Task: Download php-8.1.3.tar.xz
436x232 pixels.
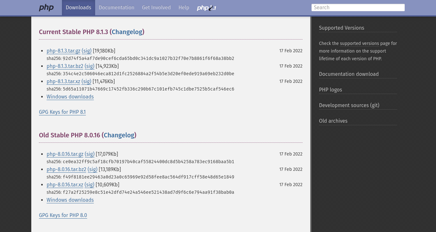Action: (x=63, y=82)
